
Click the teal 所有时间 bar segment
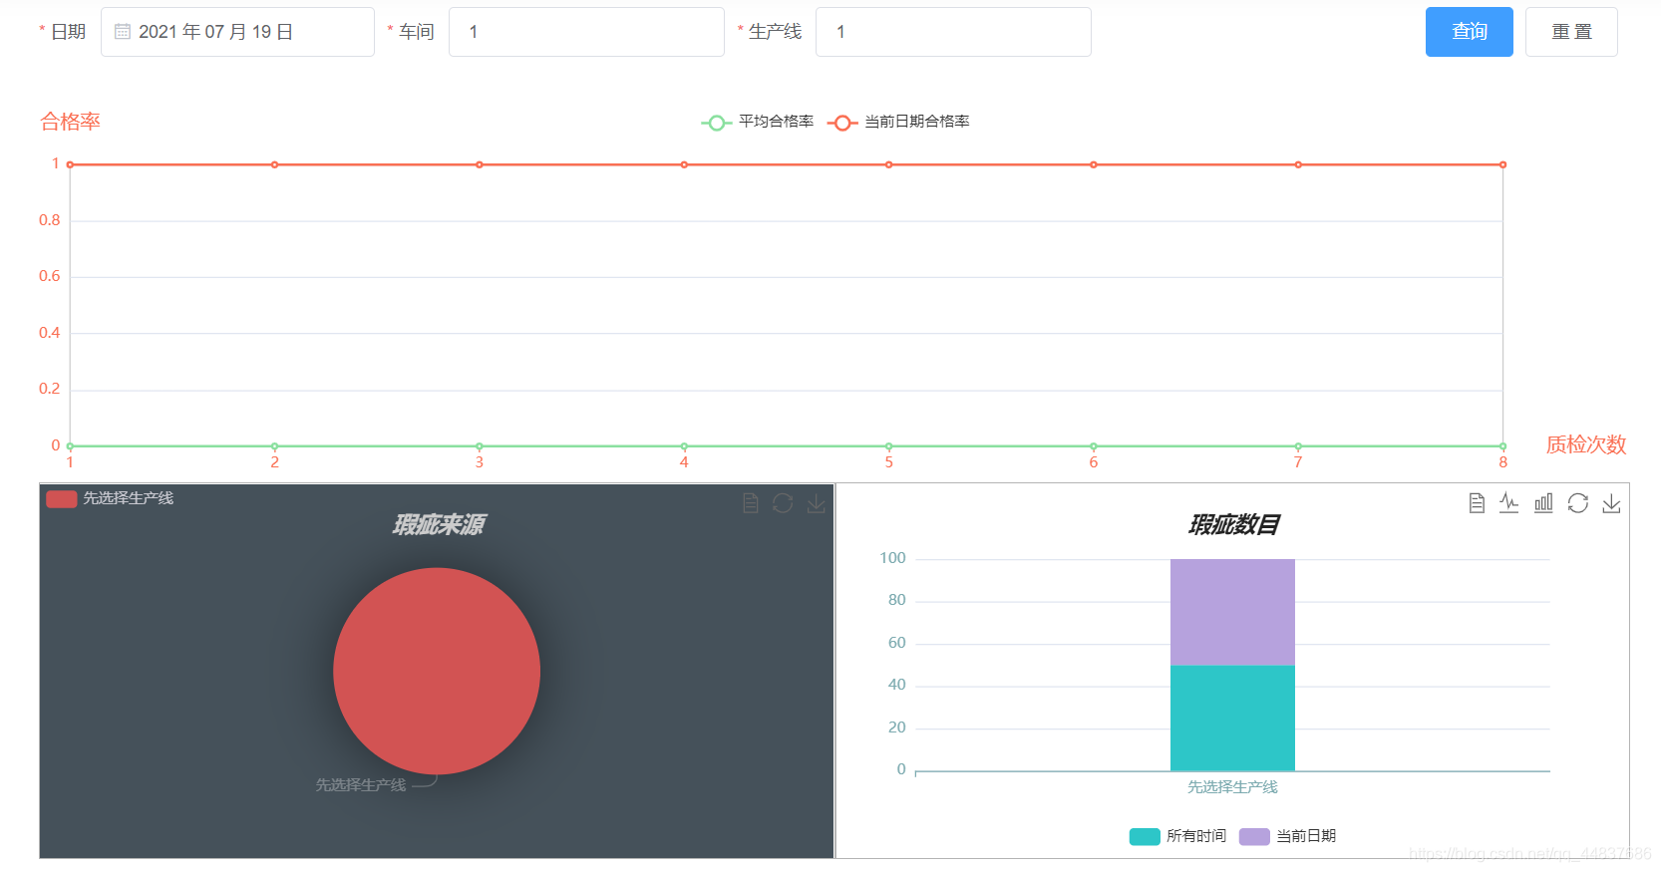(1232, 718)
